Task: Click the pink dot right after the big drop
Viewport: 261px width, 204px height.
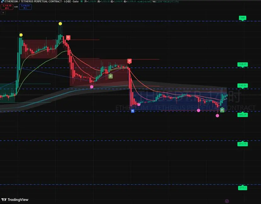Action: click(x=139, y=104)
